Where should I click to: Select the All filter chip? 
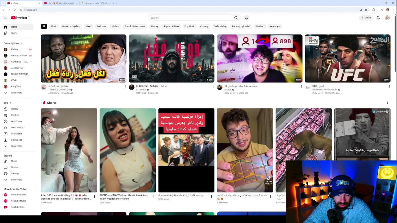pos(44,26)
